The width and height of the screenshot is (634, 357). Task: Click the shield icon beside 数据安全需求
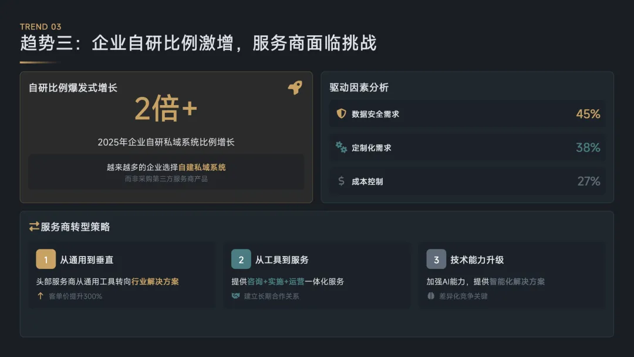[x=341, y=114]
